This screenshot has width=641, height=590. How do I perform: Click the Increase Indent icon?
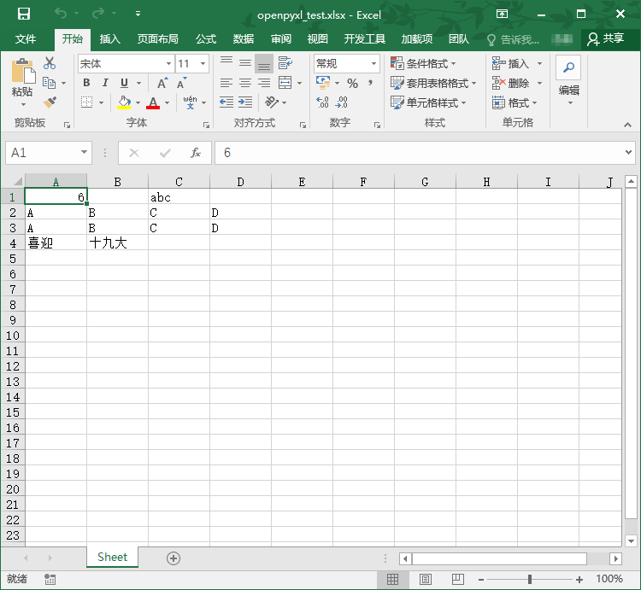pos(245,102)
